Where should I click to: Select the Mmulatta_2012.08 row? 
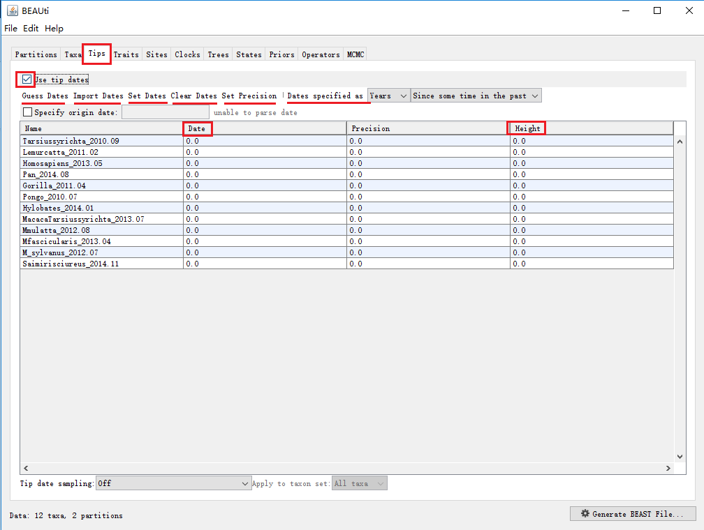click(x=346, y=230)
